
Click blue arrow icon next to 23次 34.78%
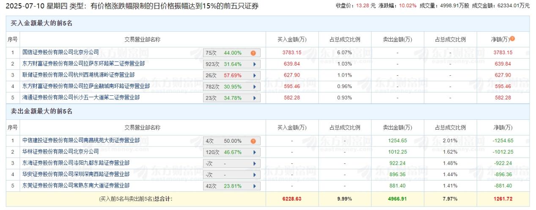coord(254,98)
